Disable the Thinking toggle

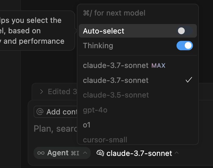(184, 46)
